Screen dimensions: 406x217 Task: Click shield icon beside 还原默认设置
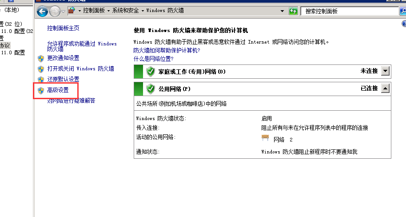tap(41, 80)
